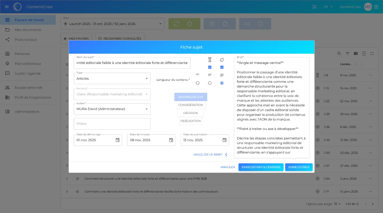Image resolution: width=383 pixels, height=213 pixels.
Task: Select the DÉCISION funnel stage
Action: coord(191,113)
